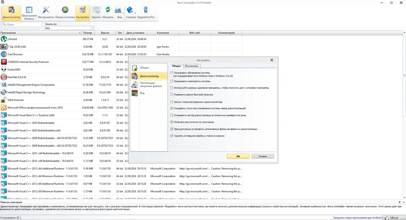Toggle Используйте данные удаления программы checkbox
This screenshot has width=406, height=220.
(172, 88)
